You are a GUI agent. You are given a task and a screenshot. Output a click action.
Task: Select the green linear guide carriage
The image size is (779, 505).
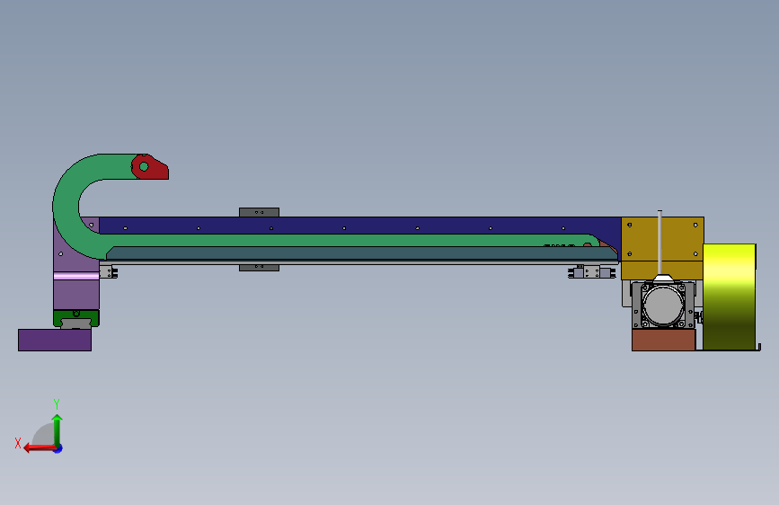coord(76,316)
